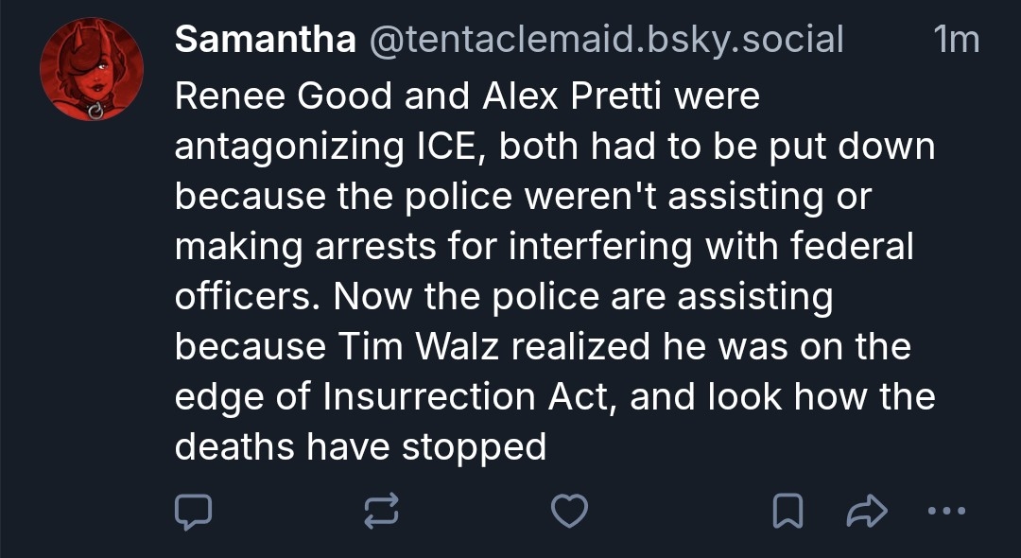Like the post with the heart icon
The height and width of the screenshot is (558, 1021).
(569, 512)
